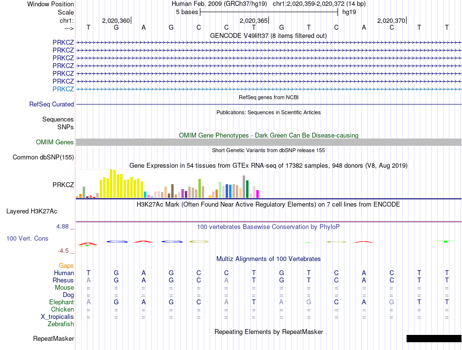Click the tallest yellow bar in GTEx chart
Image resolution: width=462 pixels, height=350 pixels.
click(111, 184)
